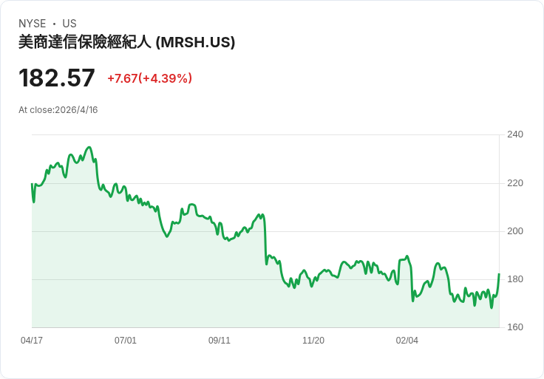The height and width of the screenshot is (379, 544).
Task: Click the 07/01 date axis label
Action: 126,340
